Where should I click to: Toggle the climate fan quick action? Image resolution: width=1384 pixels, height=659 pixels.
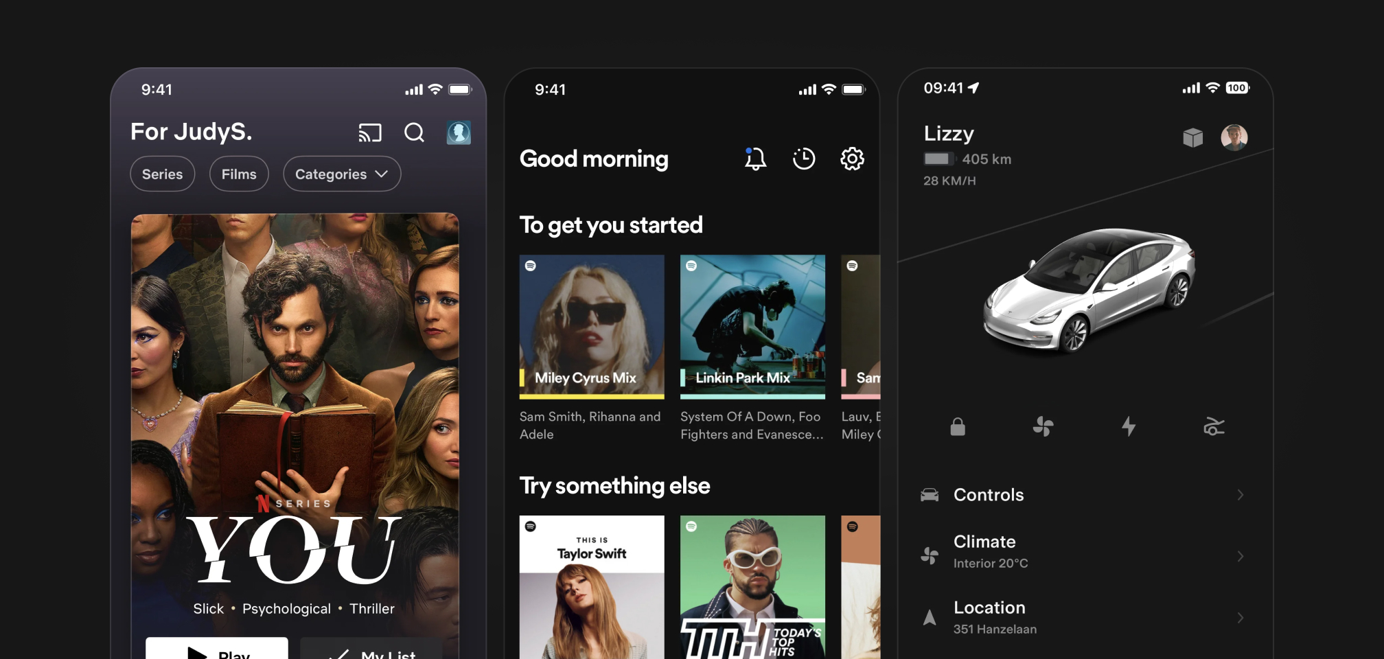(x=1043, y=427)
